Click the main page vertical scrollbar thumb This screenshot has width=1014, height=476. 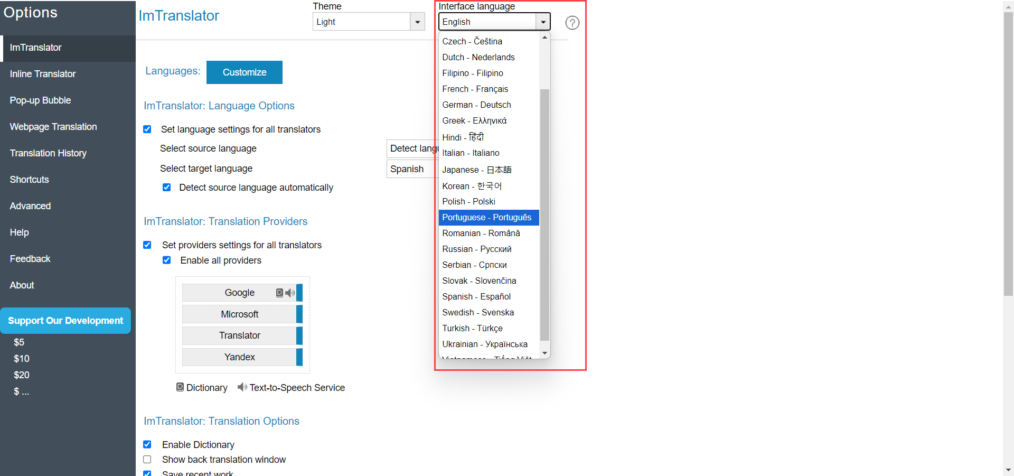[1008, 153]
